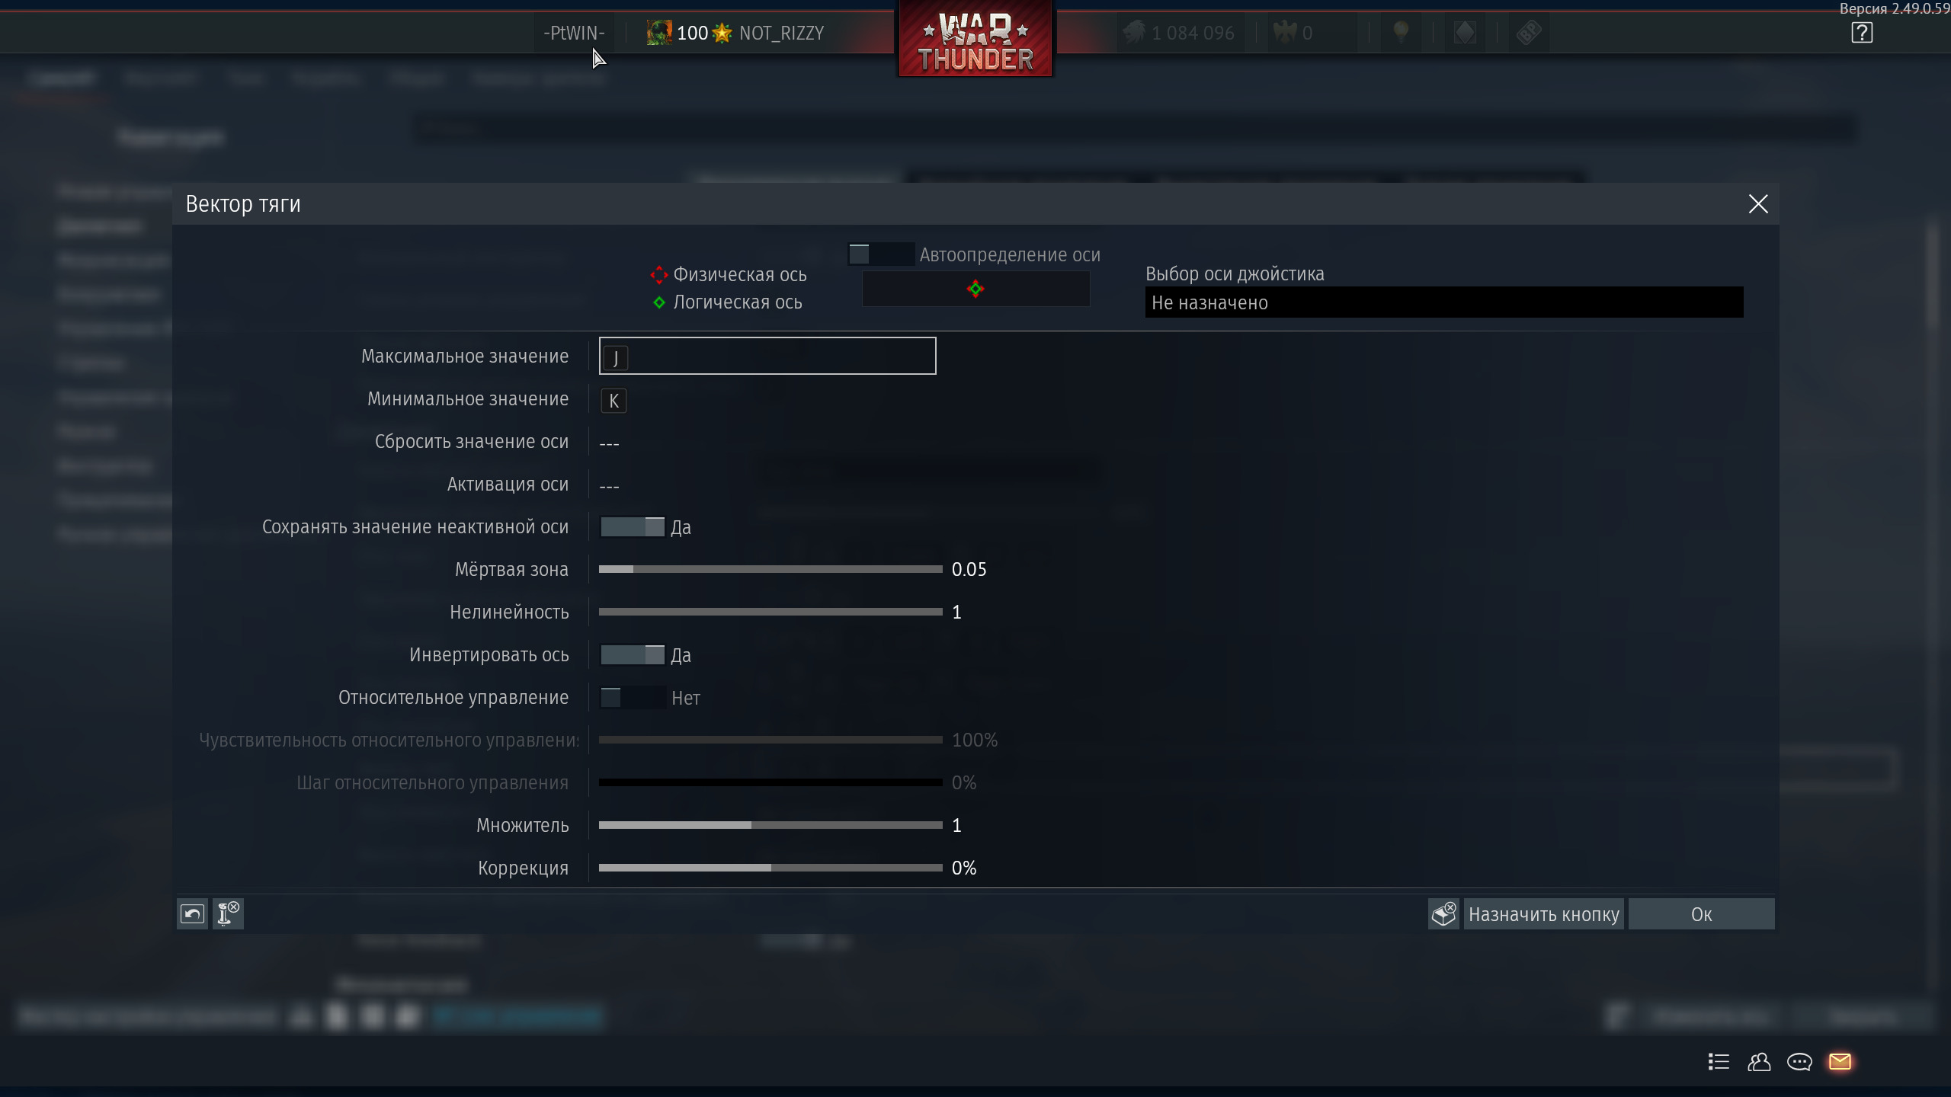
Task: Toggle Автоопределение оси switch
Action: (x=880, y=254)
